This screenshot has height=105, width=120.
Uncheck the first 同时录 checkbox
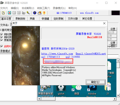pyautogui.click(x=2, y=34)
